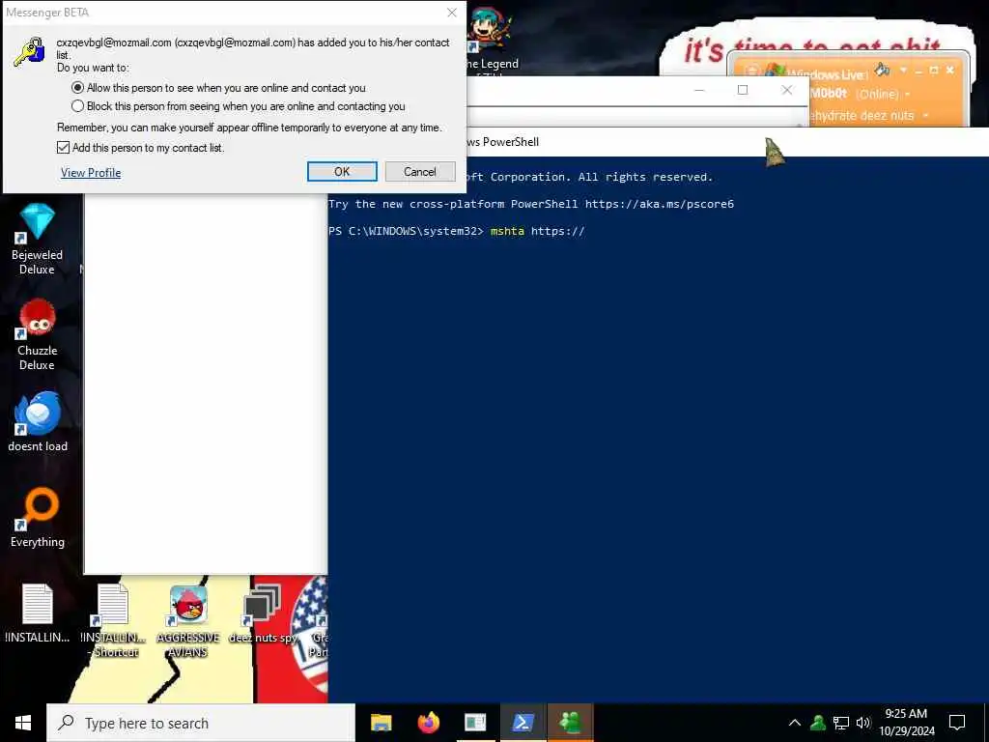
Task: Select the 'doesnt load' Thunderbird shortcut
Action: [x=38, y=422]
